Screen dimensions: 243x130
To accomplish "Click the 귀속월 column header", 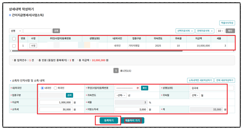I will click(178, 39).
